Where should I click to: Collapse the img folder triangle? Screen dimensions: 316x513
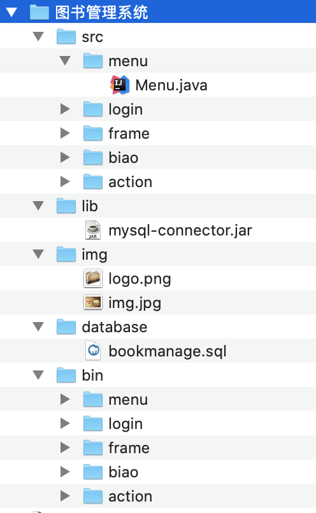38,254
